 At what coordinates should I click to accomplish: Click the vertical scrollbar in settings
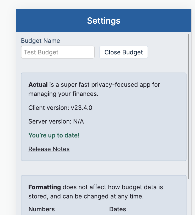click(188, 105)
